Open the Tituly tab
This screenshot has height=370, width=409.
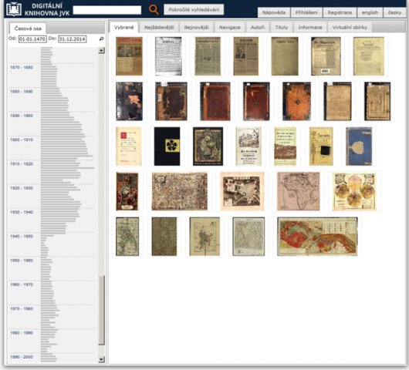point(282,27)
